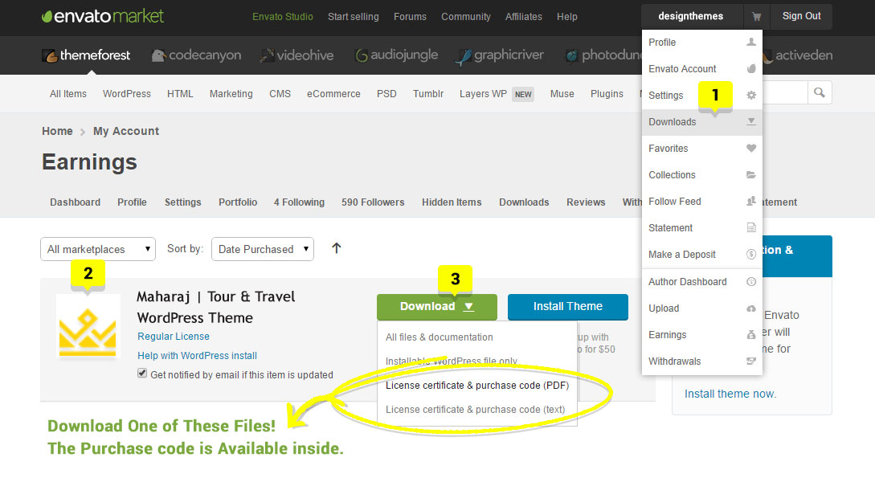Switch to the Portfolio tab
Image resolution: width=875 pixels, height=482 pixels.
coord(238,202)
